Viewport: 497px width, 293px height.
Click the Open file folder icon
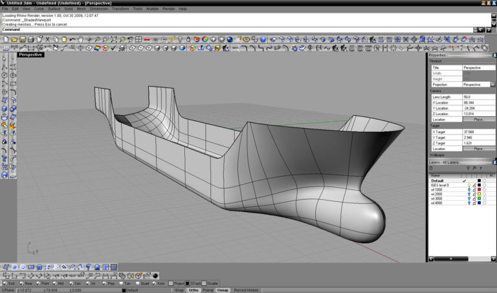pos(14,39)
